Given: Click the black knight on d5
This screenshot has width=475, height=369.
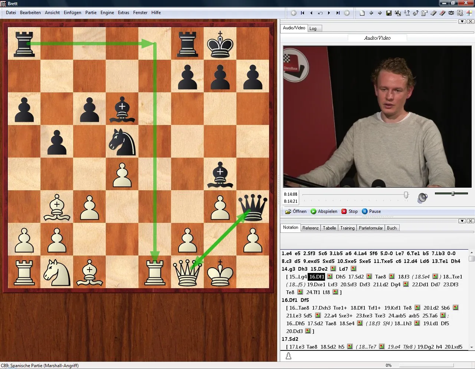Looking at the screenshot, I should coord(122,142).
